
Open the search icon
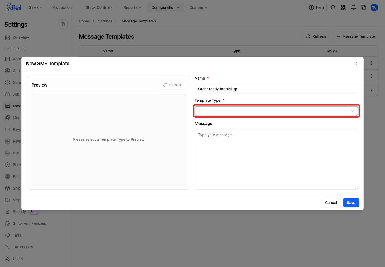[x=333, y=7]
